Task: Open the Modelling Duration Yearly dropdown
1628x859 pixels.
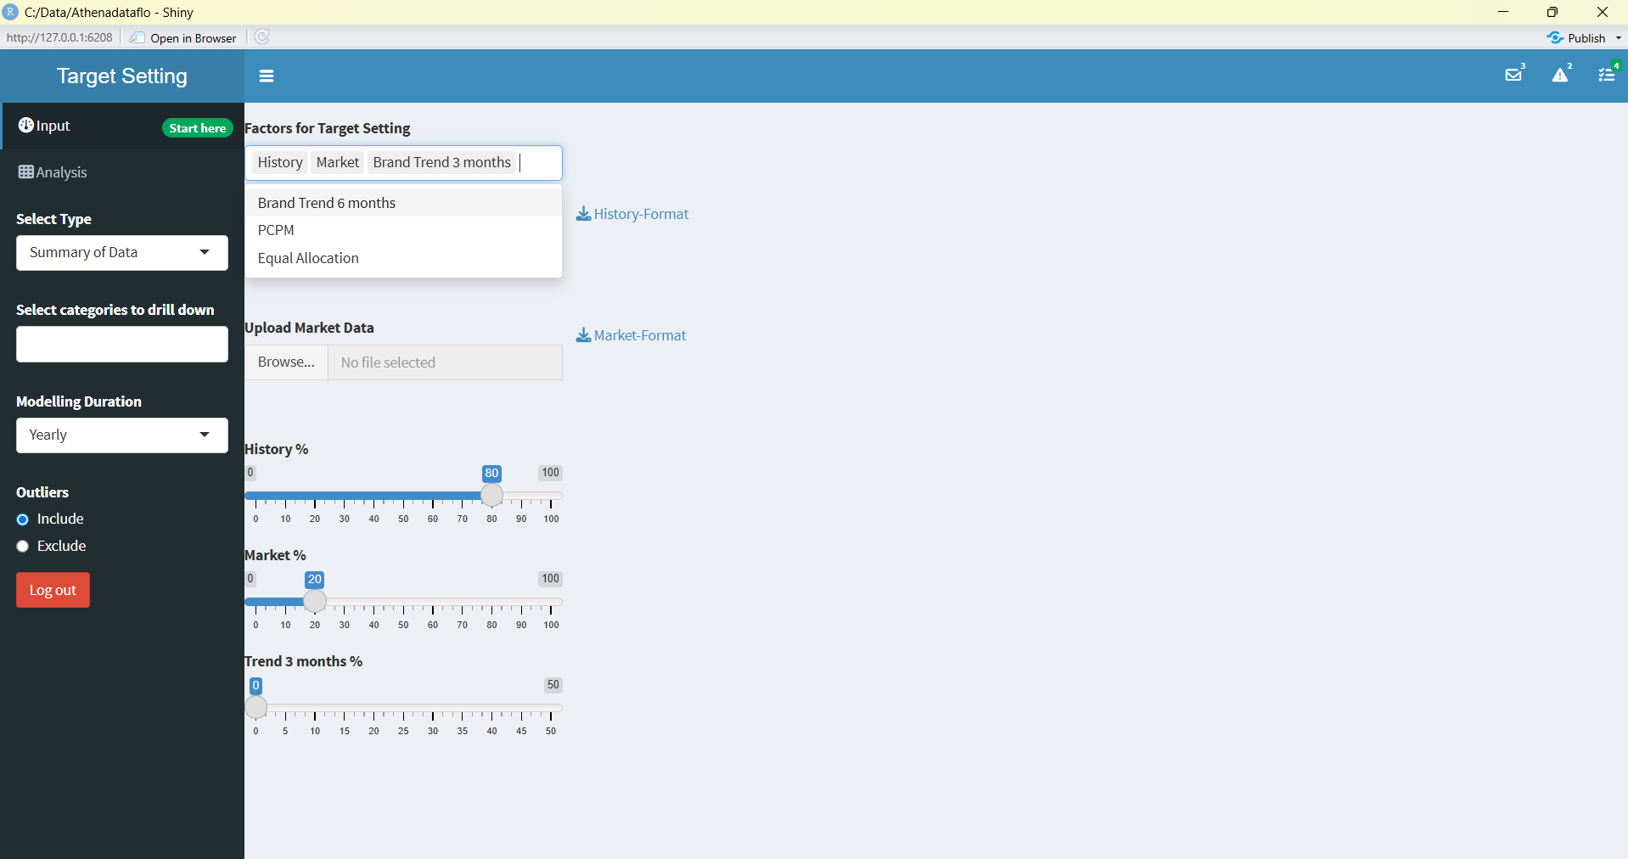Action: pyautogui.click(x=121, y=435)
